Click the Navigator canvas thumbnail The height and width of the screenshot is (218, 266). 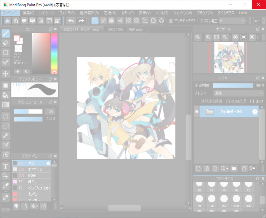(229, 58)
